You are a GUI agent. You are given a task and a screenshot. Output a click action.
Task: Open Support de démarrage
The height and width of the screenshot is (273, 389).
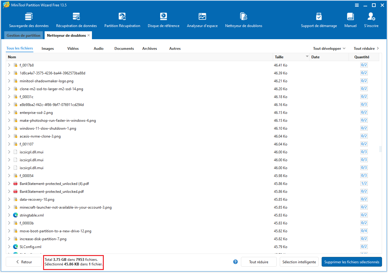pyautogui.click(x=319, y=19)
